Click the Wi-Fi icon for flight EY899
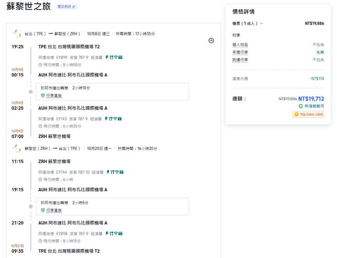337x258 pixels. tap(116, 57)
